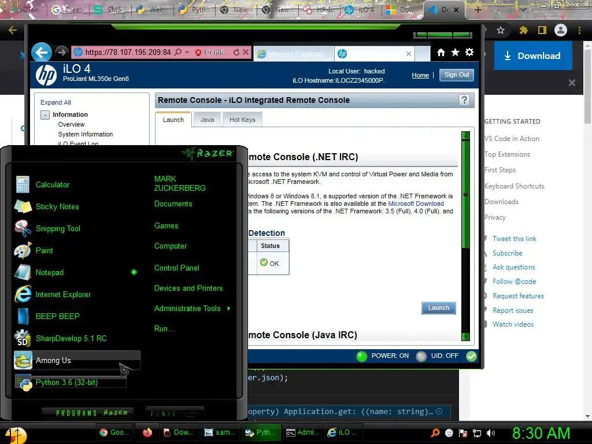The height and width of the screenshot is (444, 592).
Task: Switch to the iLO taskbar window
Action: [342, 432]
